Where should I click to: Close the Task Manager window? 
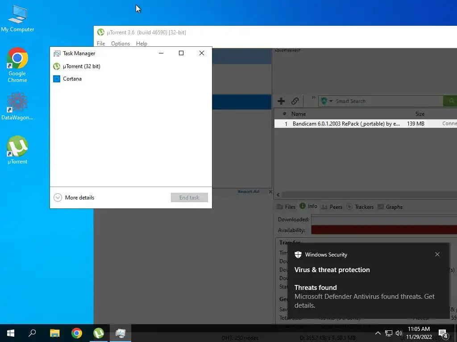202,53
